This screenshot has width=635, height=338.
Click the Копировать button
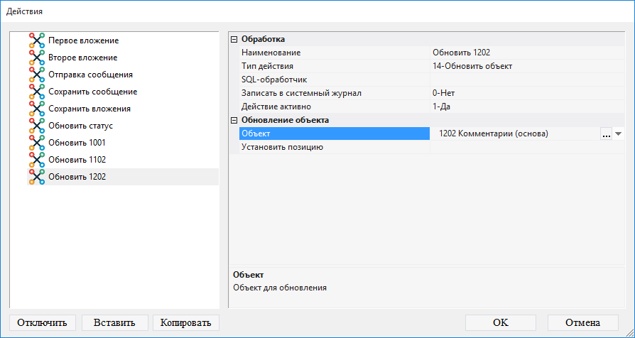tap(185, 322)
